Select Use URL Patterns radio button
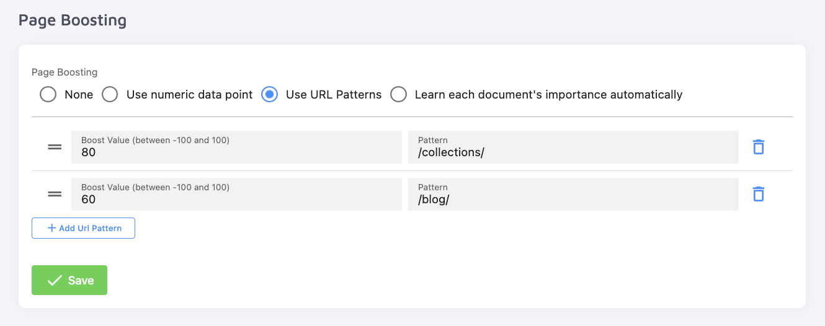Viewport: 825px width, 326px height. (269, 94)
